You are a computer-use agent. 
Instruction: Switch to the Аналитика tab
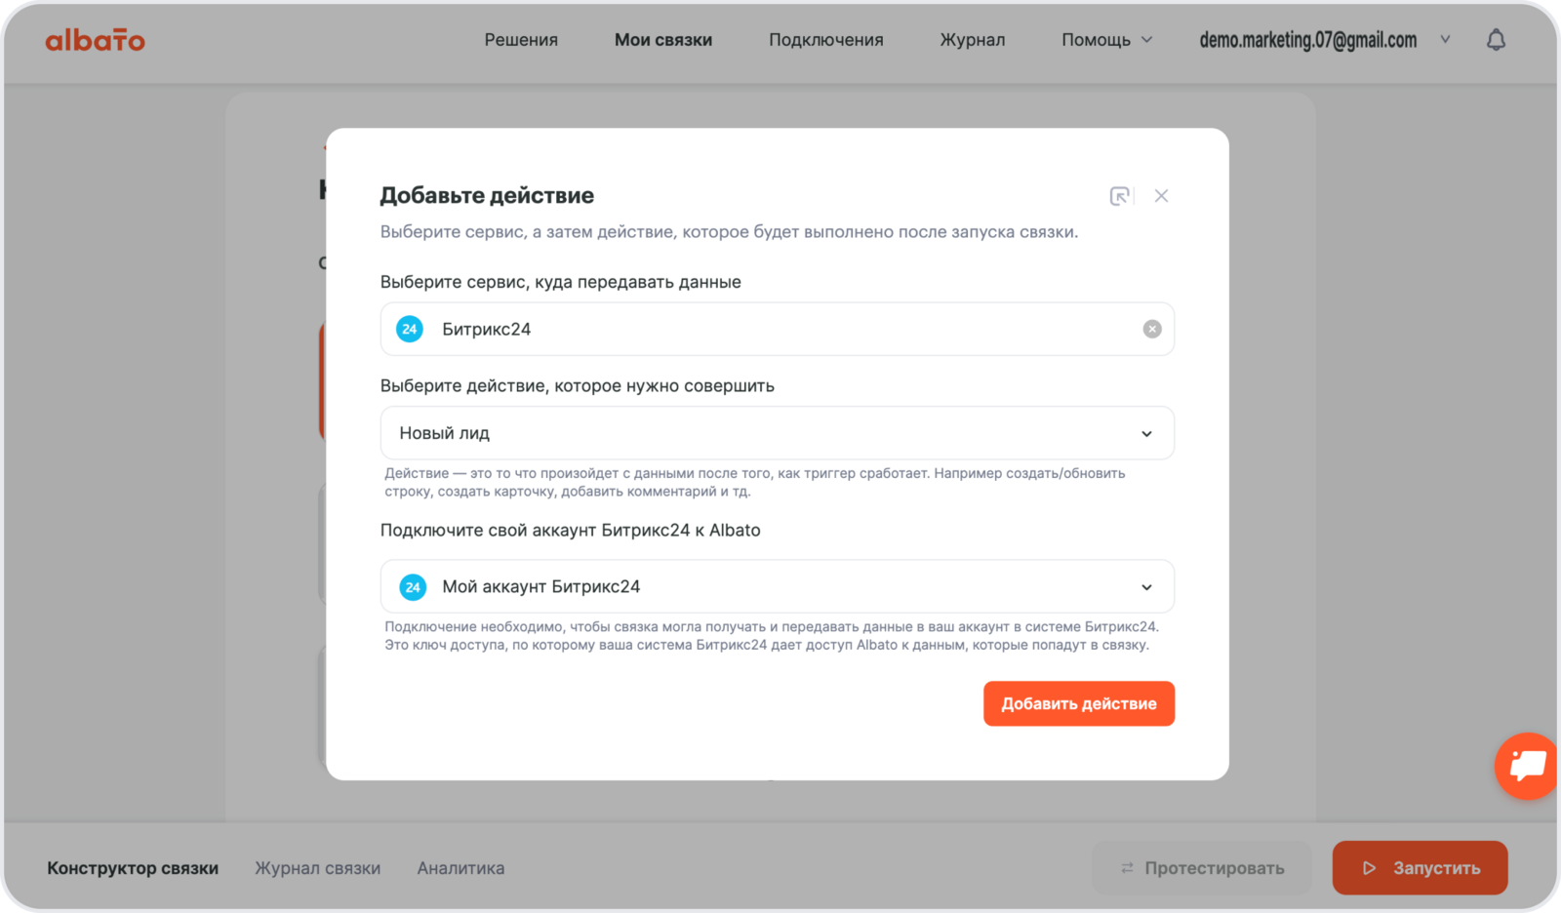[460, 868]
